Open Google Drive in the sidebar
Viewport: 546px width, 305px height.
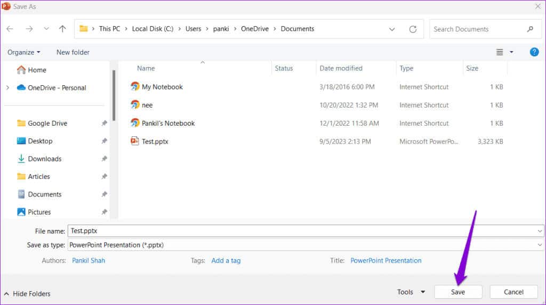pyautogui.click(x=42, y=123)
